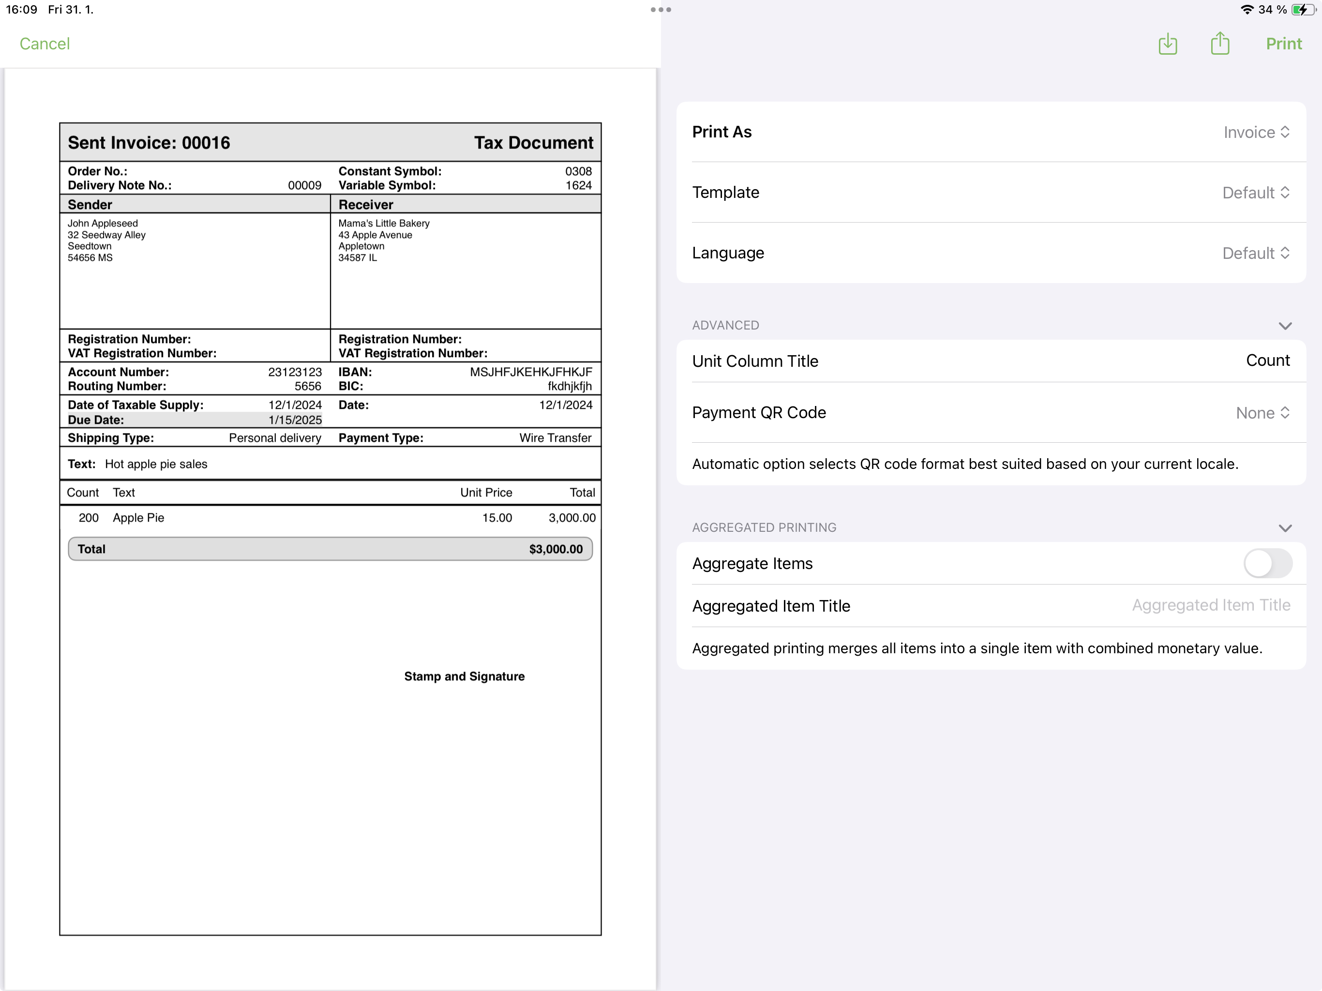Open the Template dropdown
Viewport: 1322px width, 991px height.
click(1256, 193)
